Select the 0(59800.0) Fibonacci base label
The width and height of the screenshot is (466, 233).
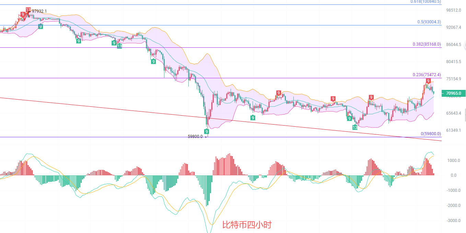pos(431,134)
